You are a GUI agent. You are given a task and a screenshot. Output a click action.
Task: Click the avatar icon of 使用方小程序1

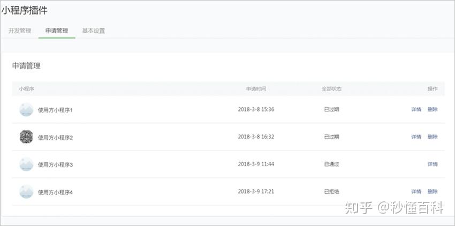coord(26,109)
